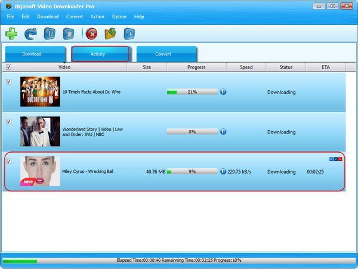Screen dimensions: 358x269
Task: Select title 'Wonderland Story | Video | Law and Order'
Action: pyautogui.click(x=92, y=132)
